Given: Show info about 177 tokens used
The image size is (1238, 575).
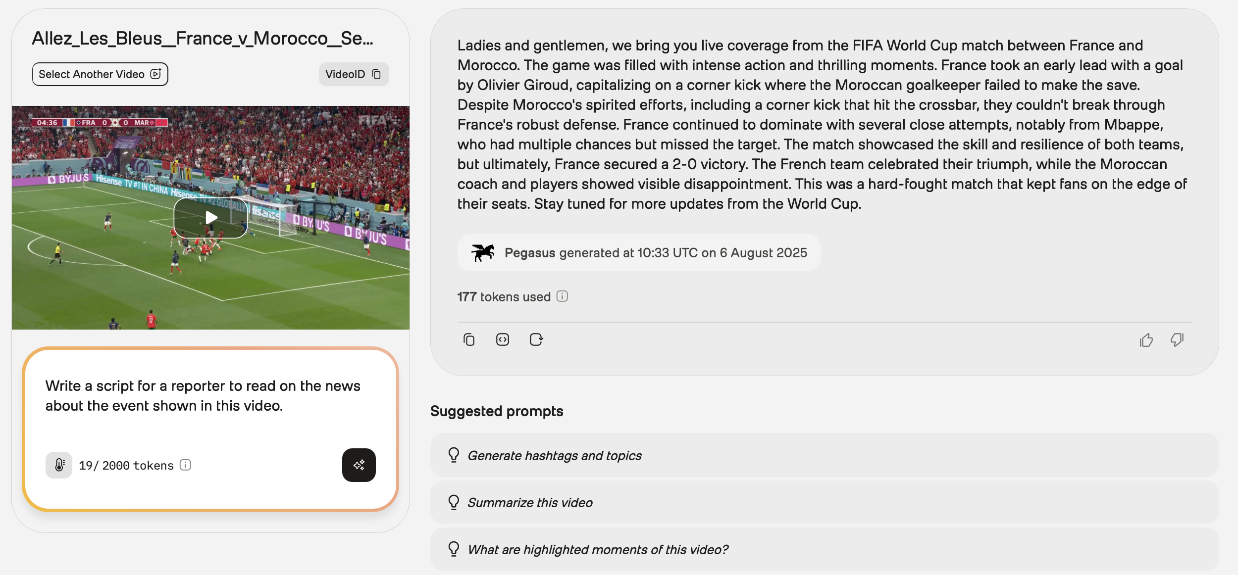Looking at the screenshot, I should [562, 296].
